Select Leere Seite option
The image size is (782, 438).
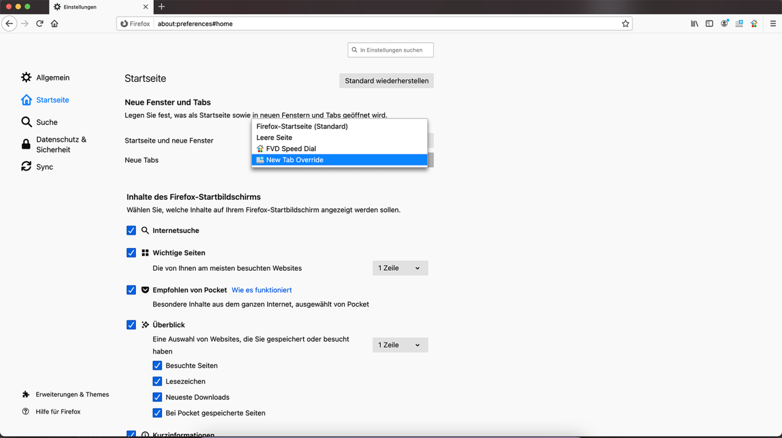[x=340, y=137]
